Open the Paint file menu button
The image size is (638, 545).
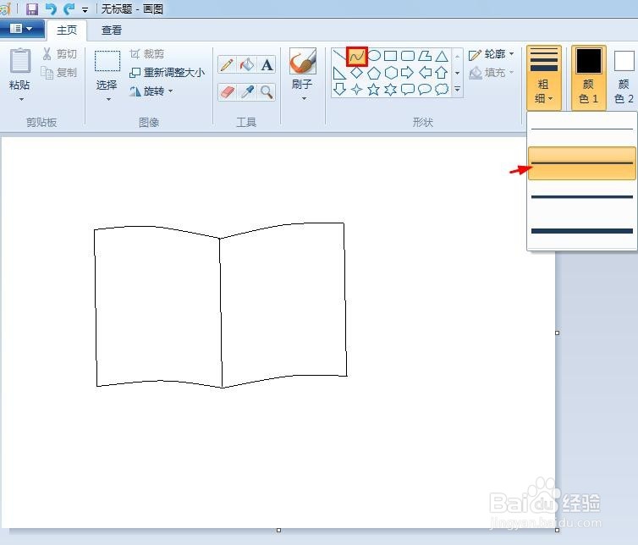[x=21, y=29]
